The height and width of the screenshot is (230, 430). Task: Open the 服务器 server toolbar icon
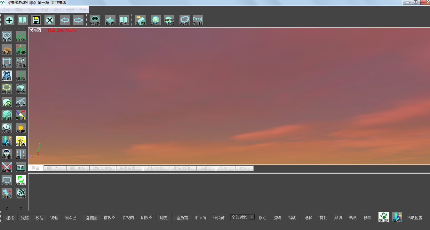click(x=169, y=20)
